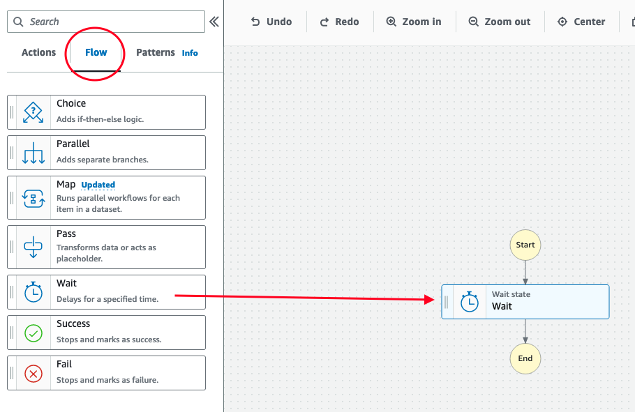Screen dimensions: 635x412
Task: Click the search magnifier icon
Action: tap(19, 22)
